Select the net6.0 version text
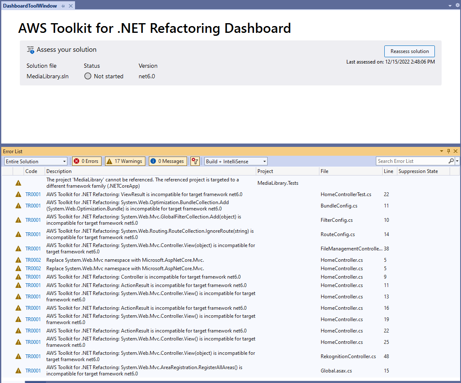461x383 pixels. pos(147,76)
